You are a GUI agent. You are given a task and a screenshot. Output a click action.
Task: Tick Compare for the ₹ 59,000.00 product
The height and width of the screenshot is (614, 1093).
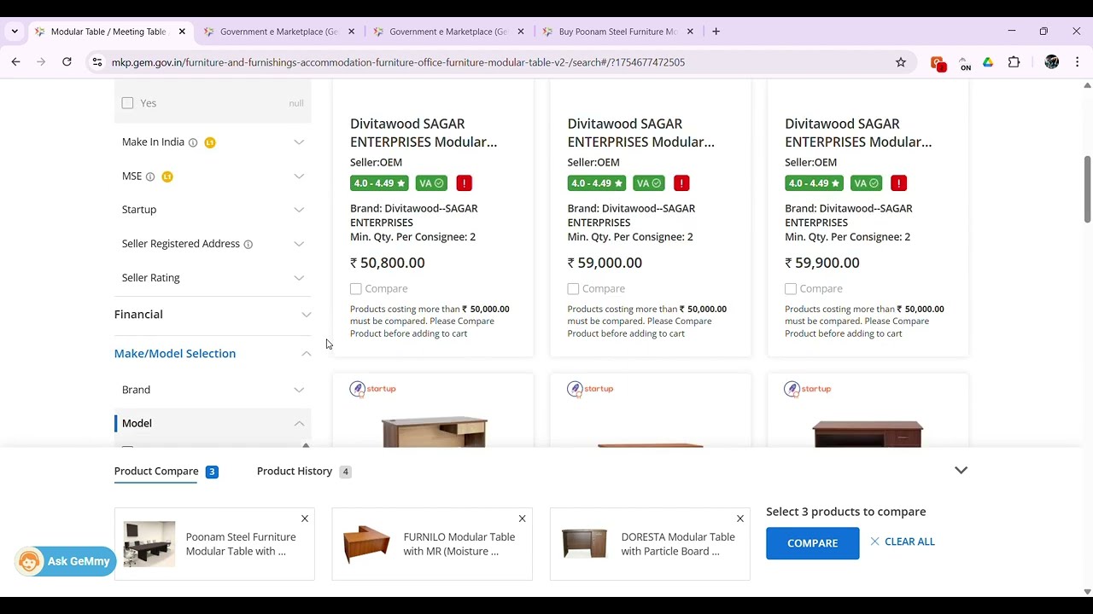574,289
